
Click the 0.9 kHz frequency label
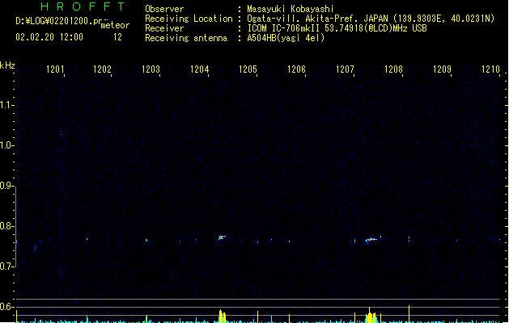pyautogui.click(x=6, y=186)
